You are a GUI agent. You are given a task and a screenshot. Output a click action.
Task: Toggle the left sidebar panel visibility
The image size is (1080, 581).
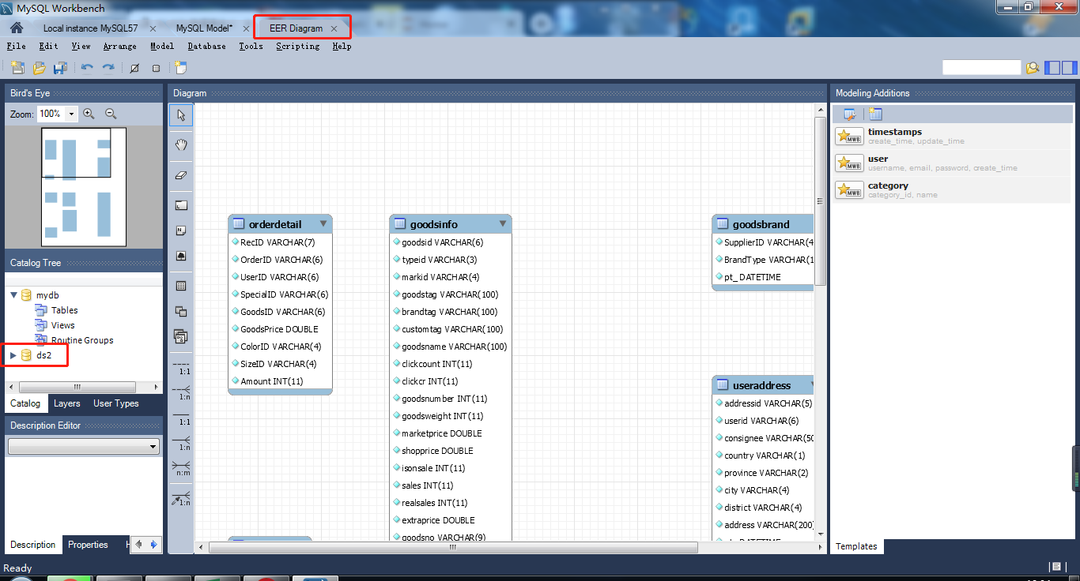tap(1052, 68)
